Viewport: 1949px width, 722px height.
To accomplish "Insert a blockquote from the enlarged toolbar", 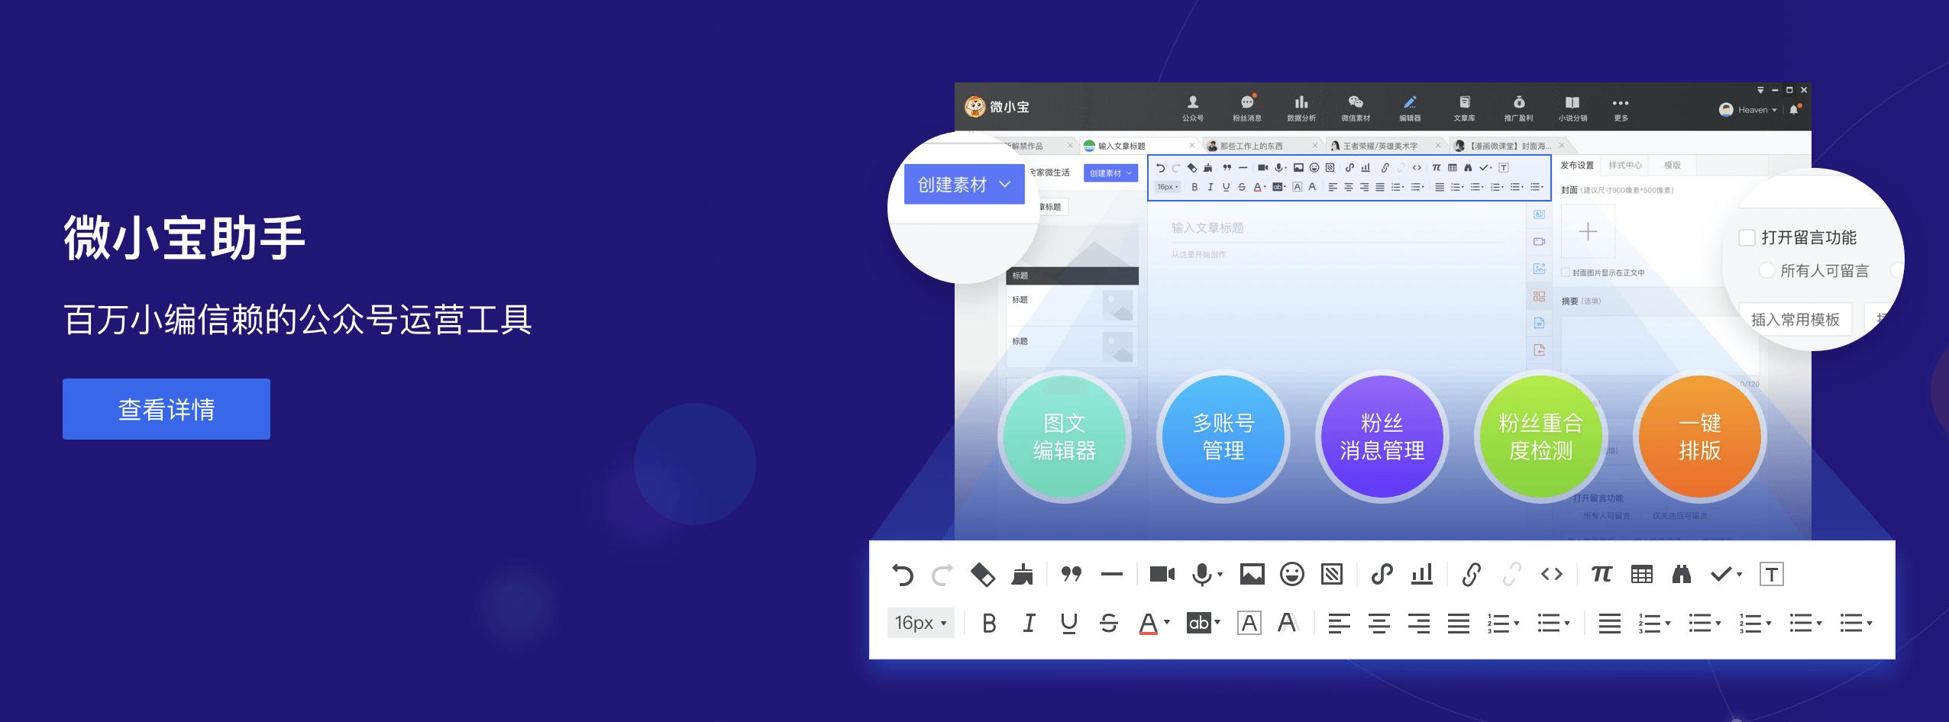I will click(x=1071, y=574).
